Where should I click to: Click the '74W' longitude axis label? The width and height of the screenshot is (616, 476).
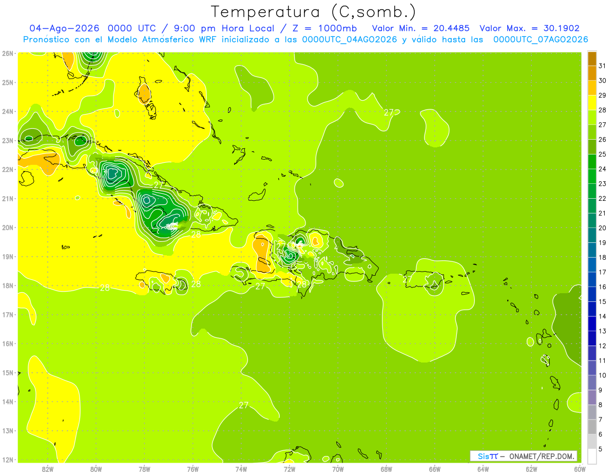point(241,469)
